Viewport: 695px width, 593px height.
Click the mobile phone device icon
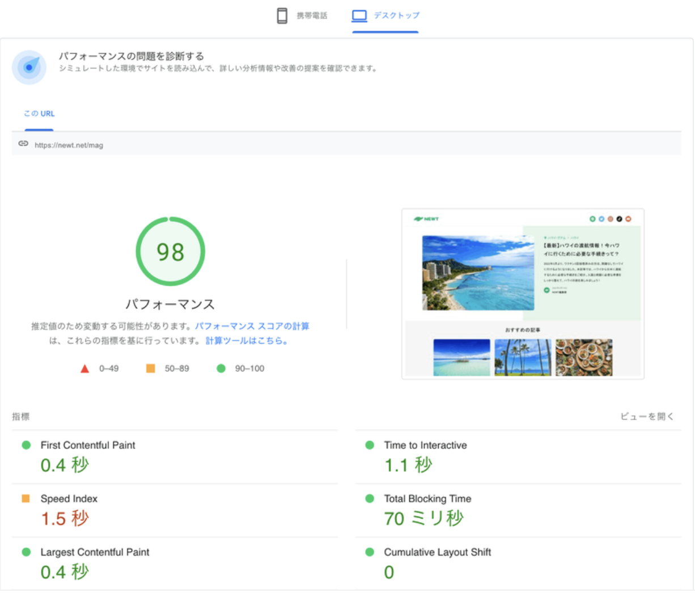(x=282, y=16)
